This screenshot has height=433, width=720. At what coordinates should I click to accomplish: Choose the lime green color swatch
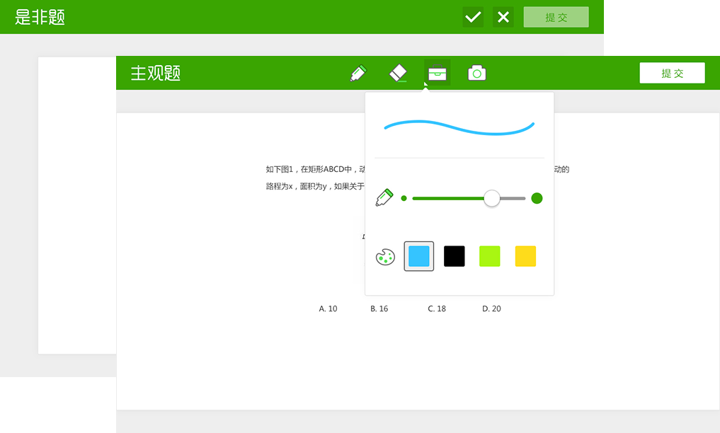(x=490, y=256)
